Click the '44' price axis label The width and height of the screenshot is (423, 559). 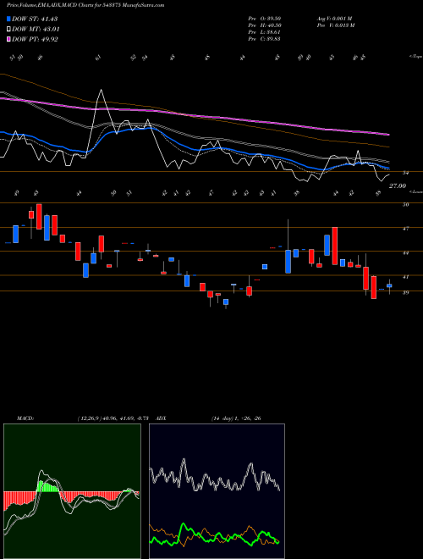click(405, 252)
